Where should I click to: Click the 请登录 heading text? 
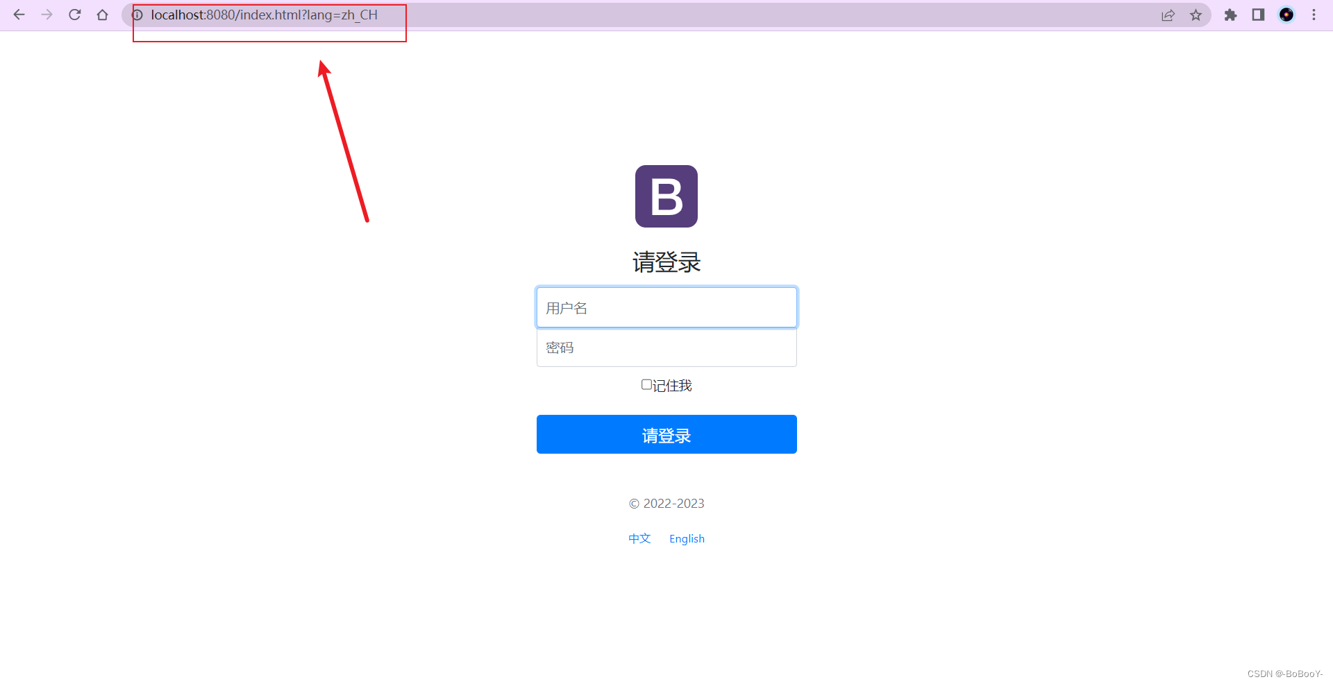pyautogui.click(x=666, y=262)
